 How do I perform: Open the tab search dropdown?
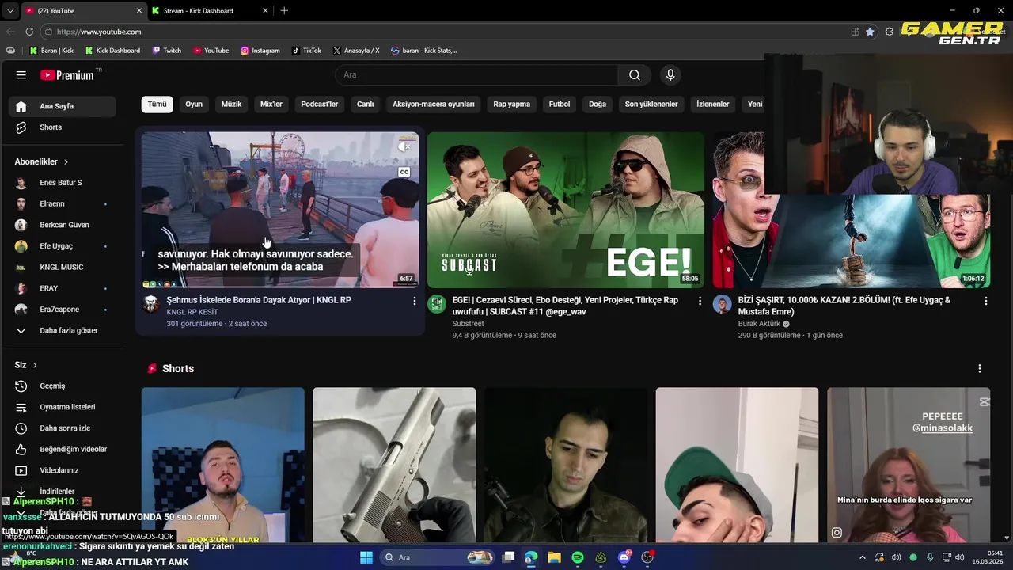click(x=9, y=11)
